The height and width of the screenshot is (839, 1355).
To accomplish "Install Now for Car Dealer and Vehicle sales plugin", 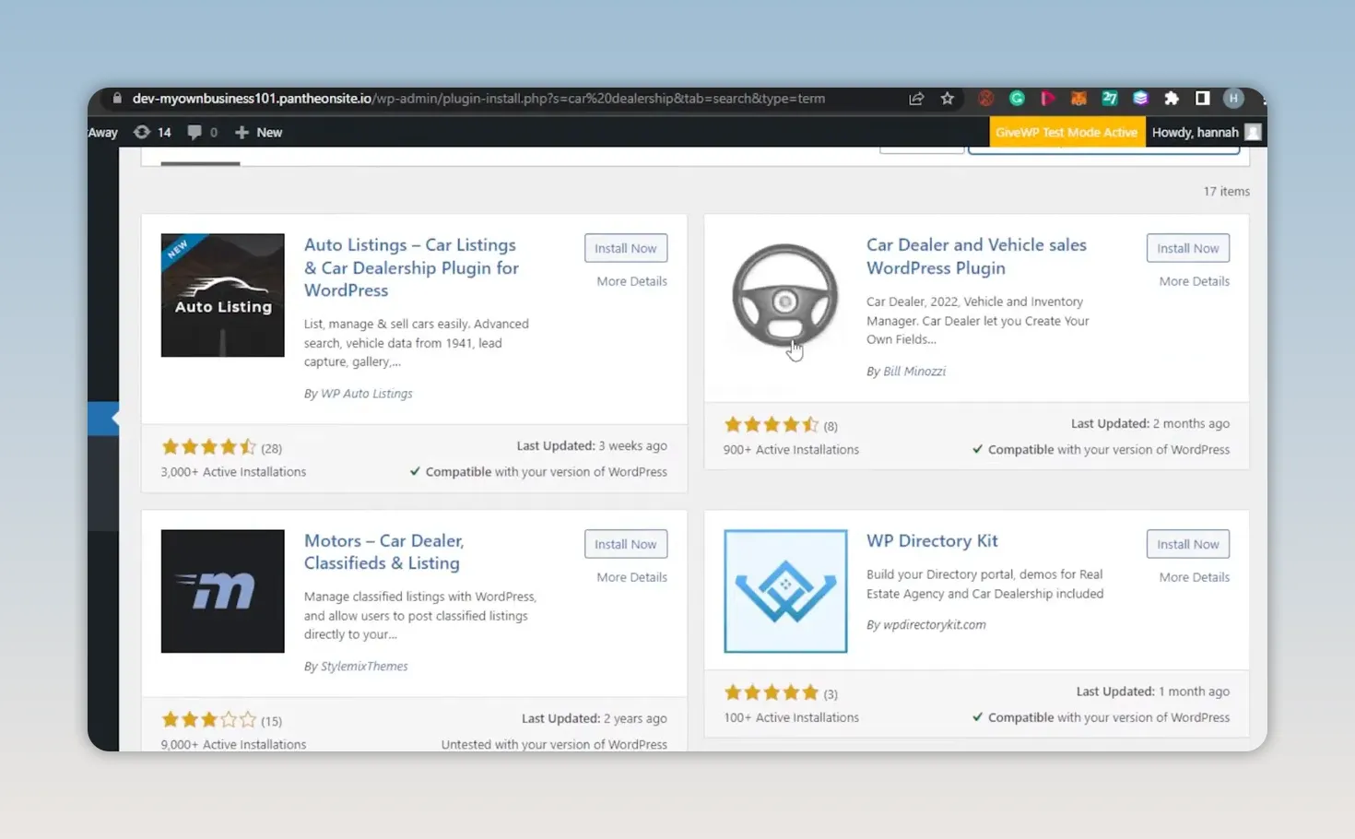I will click(1188, 248).
